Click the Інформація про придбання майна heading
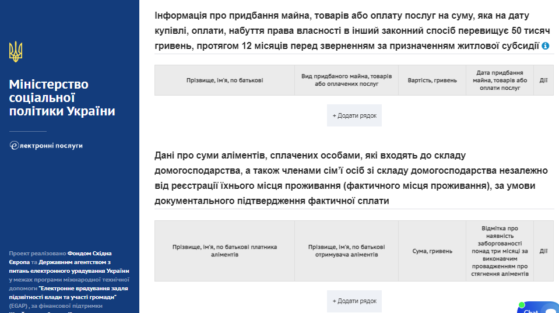The width and height of the screenshot is (559, 313). pyautogui.click(x=352, y=31)
